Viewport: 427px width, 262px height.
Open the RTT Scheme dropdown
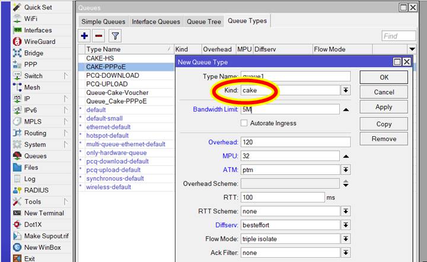[346, 211]
